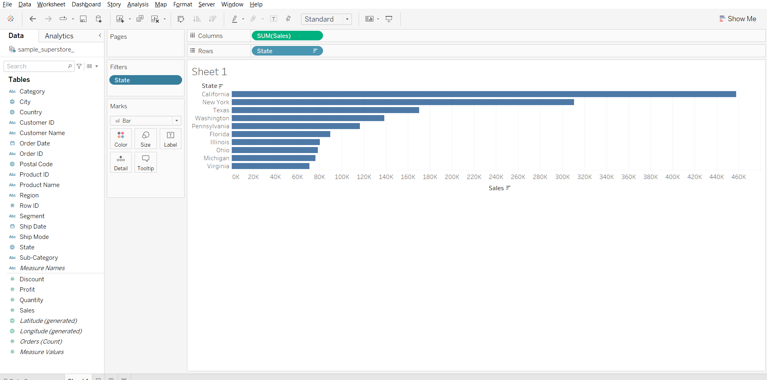The image size is (767, 380).
Task: Collapse the Data pane with the arrow
Action: coord(100,36)
